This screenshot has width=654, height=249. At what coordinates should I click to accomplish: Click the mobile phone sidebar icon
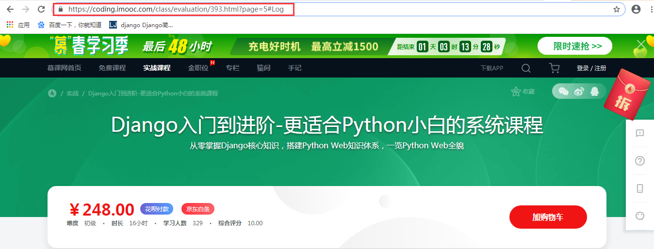click(640, 188)
